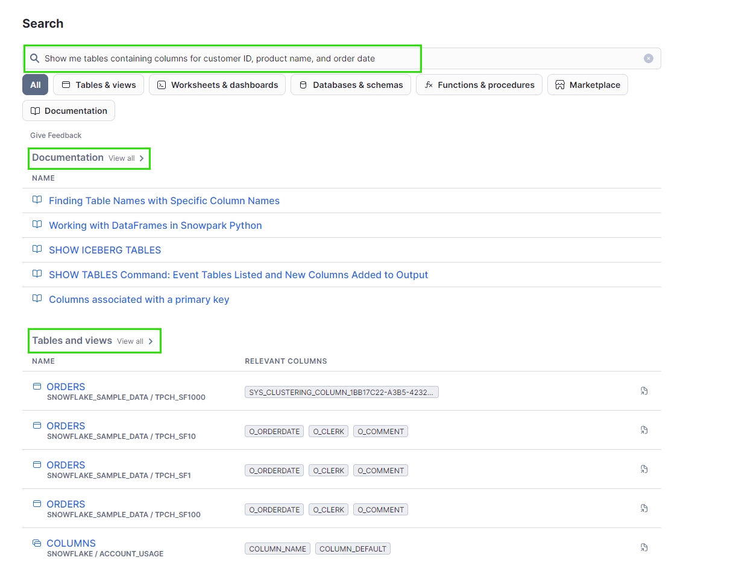Click copy icon for ORDERS TPCH_SF10 row

point(644,431)
